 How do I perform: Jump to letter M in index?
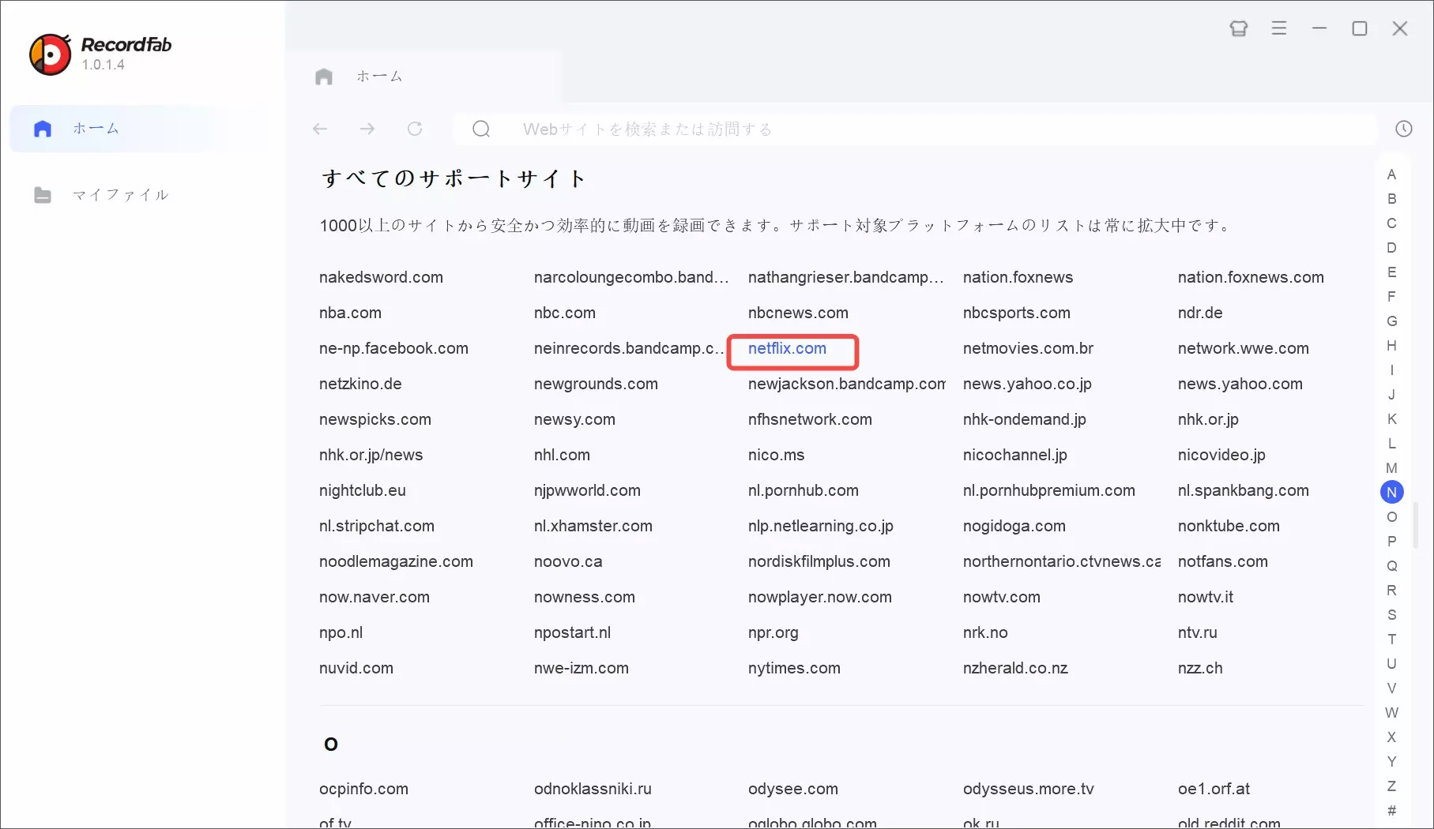1392,468
